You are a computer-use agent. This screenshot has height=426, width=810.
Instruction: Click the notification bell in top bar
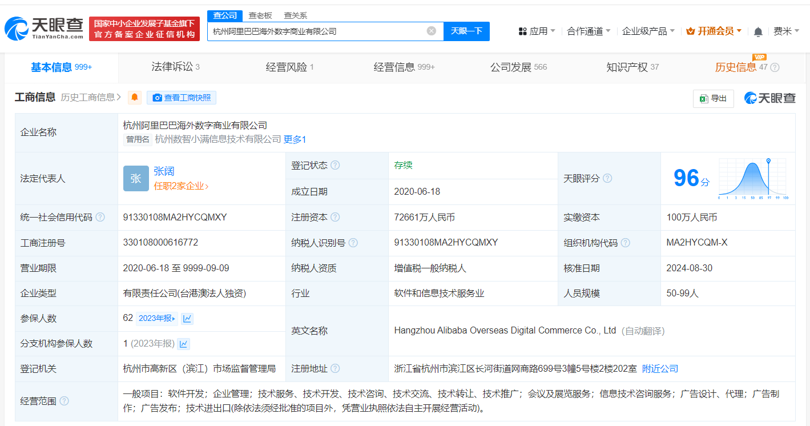[757, 31]
